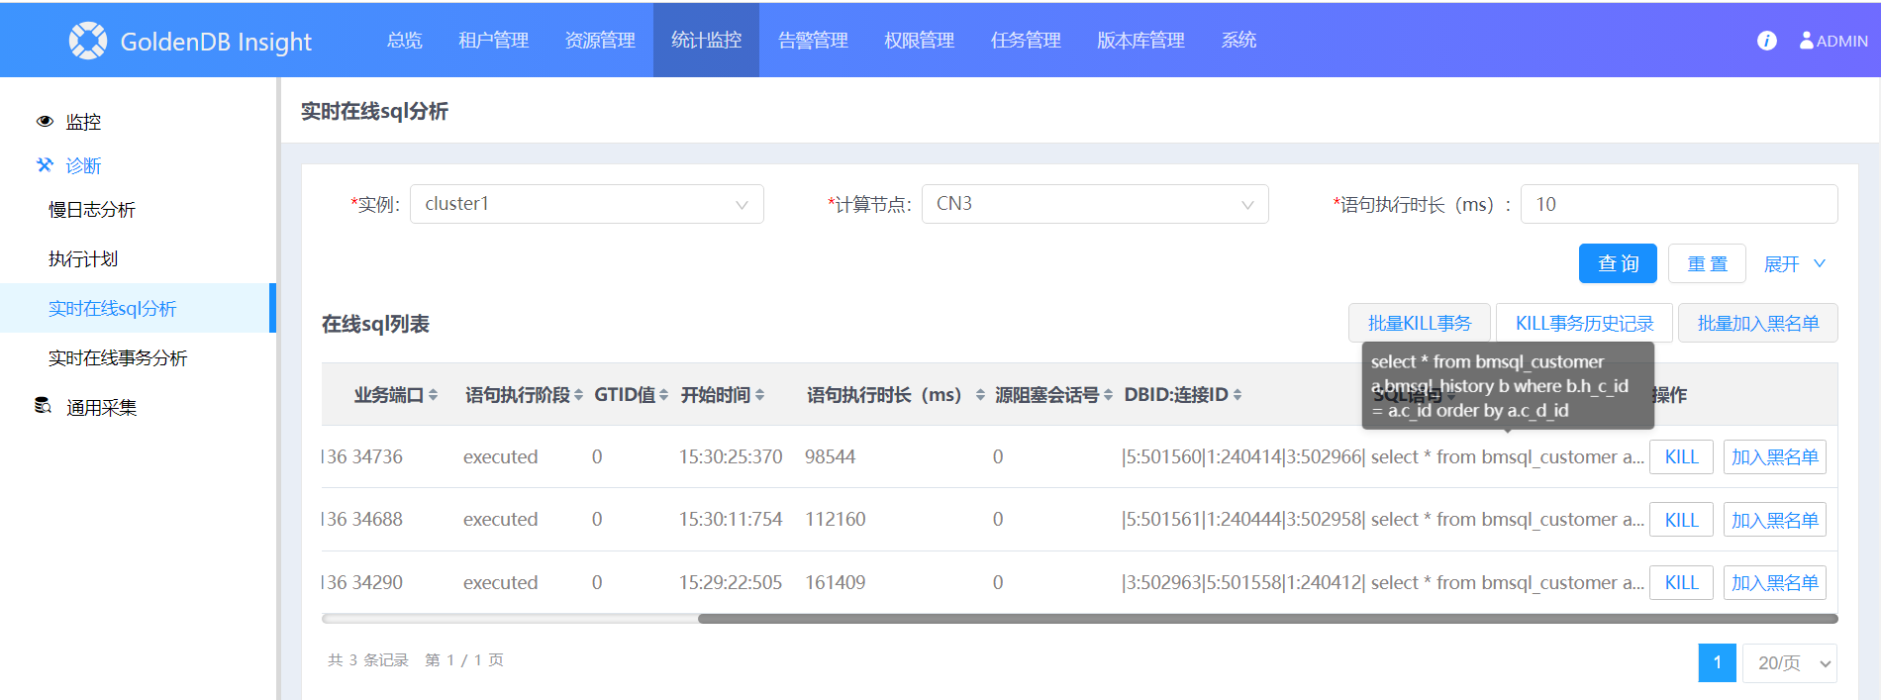Viewport: 1881px width, 700px height.
Task: Open 实时在线事务分析 in the sidebar
Action: (118, 358)
